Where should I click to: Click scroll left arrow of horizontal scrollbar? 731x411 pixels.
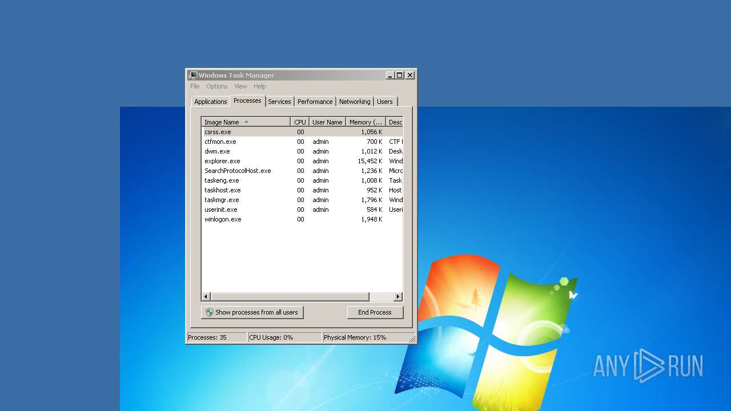coord(206,297)
